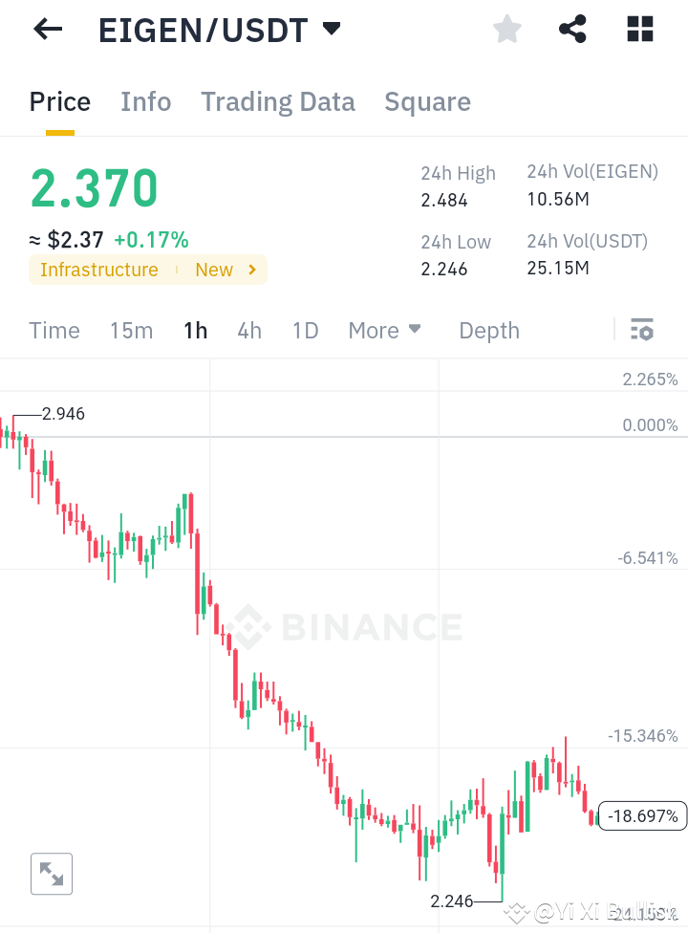Viewport: 688px width, 933px height.
Task: Open the share options
Action: click(x=572, y=29)
